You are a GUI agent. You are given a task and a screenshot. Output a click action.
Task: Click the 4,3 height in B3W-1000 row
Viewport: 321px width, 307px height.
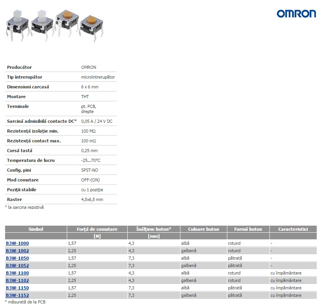coord(131,243)
